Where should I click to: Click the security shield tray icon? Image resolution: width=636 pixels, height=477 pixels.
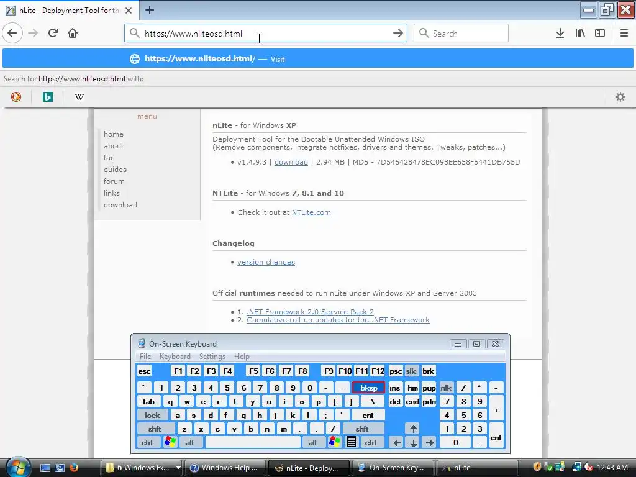tap(537, 467)
